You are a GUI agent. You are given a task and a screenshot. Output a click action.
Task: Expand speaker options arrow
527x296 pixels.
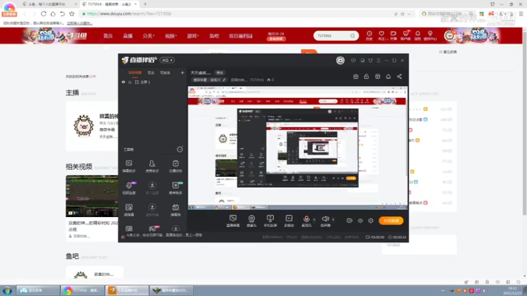(x=333, y=220)
